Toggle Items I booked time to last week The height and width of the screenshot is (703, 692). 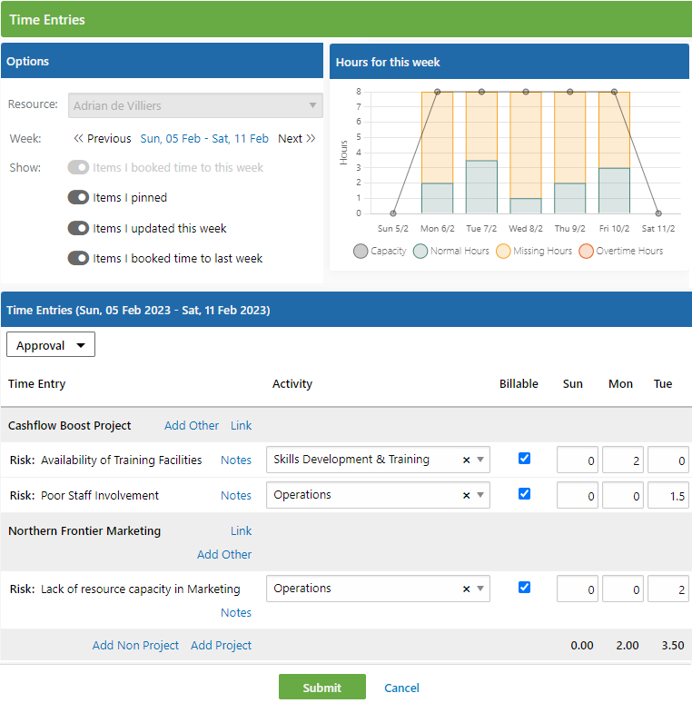click(x=78, y=258)
